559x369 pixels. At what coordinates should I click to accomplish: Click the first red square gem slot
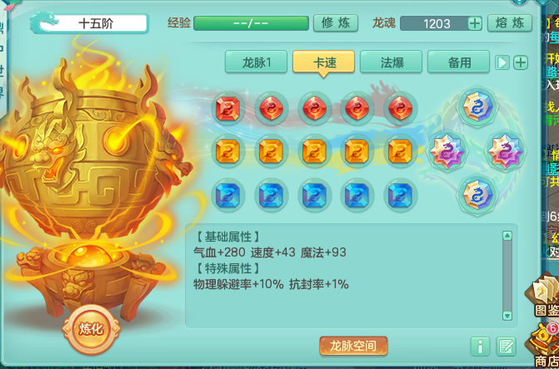coord(227,108)
